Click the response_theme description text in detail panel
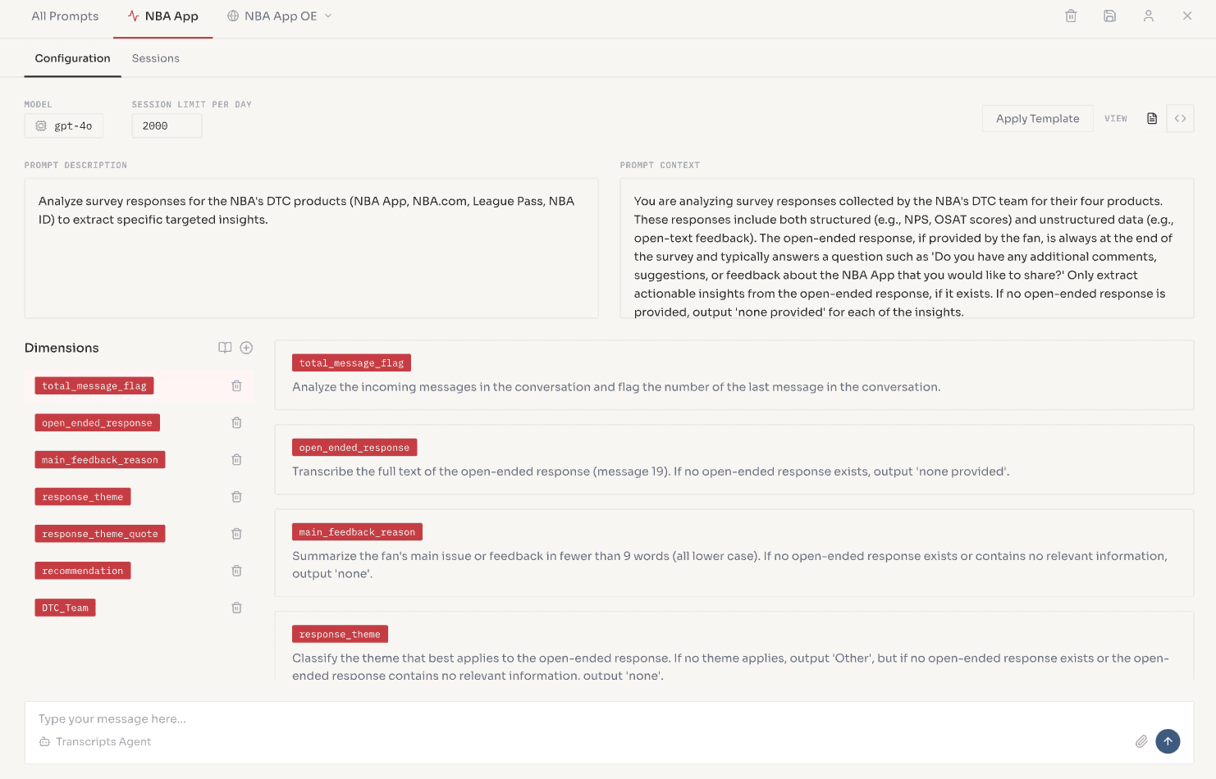Viewport: 1216px width, 779px height. [x=730, y=667]
